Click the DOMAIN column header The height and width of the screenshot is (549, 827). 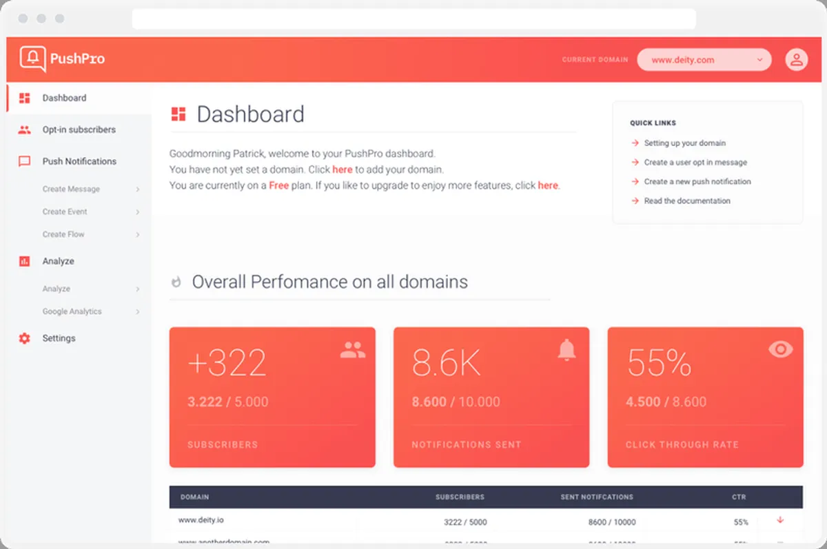194,497
